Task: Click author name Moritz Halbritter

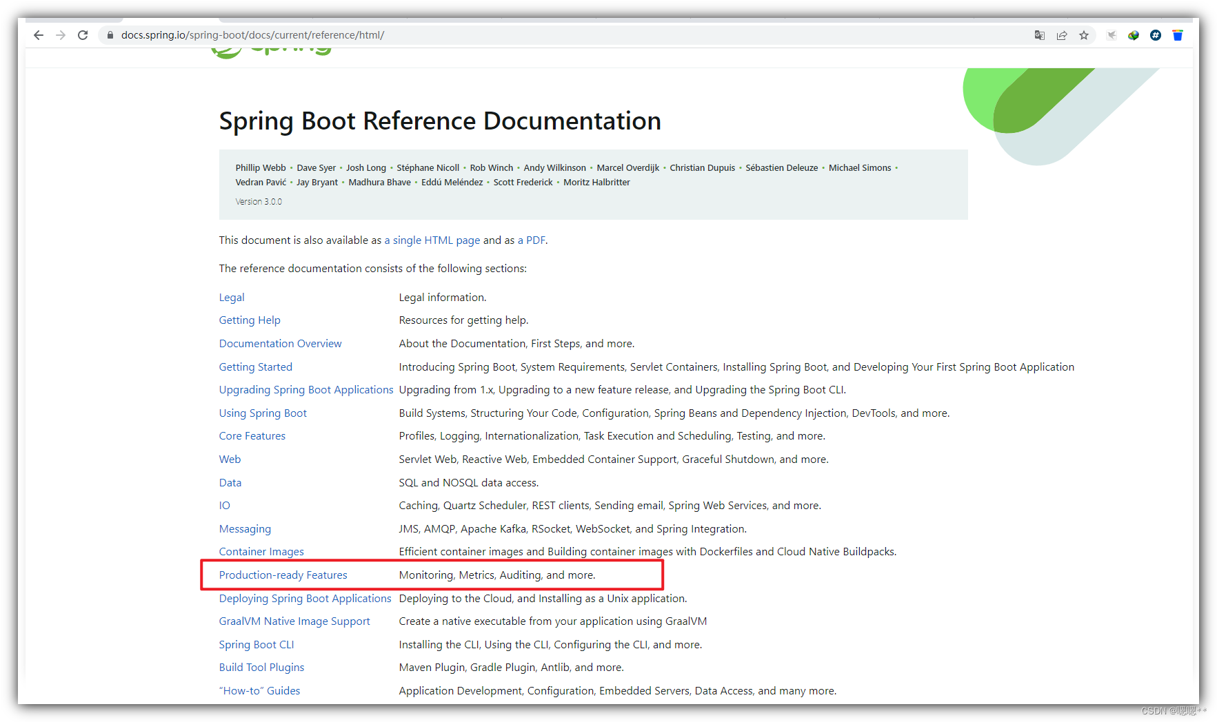Action: click(596, 182)
